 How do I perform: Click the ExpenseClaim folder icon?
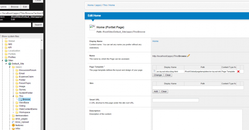coord(17,77)
